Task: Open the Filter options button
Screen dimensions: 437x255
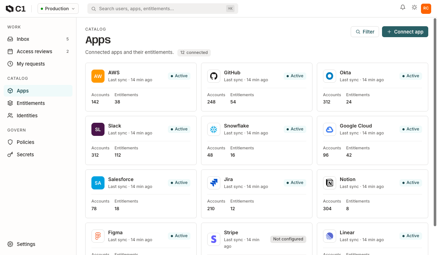Action: pyautogui.click(x=365, y=32)
